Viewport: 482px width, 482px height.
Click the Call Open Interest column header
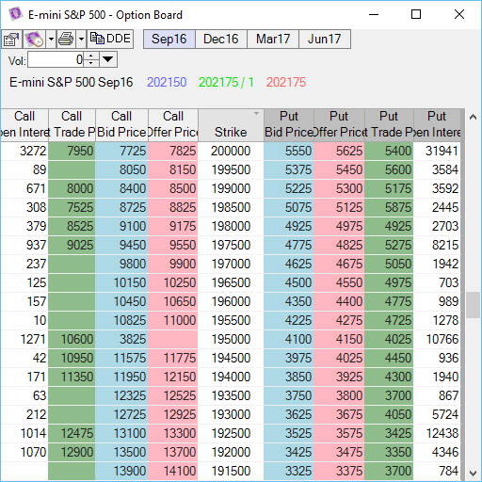tap(24, 125)
